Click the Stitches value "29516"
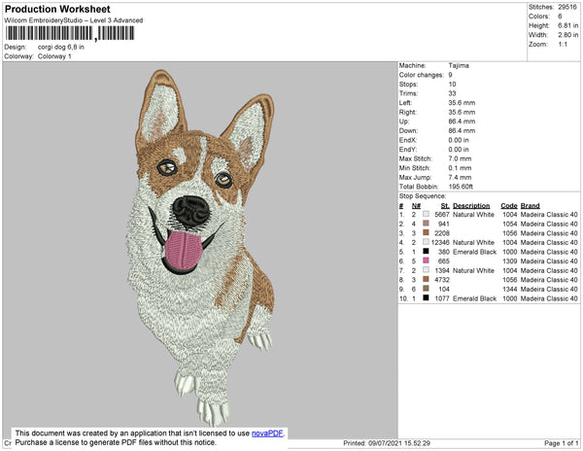Image resolution: width=583 pixels, height=451 pixels. tap(567, 7)
